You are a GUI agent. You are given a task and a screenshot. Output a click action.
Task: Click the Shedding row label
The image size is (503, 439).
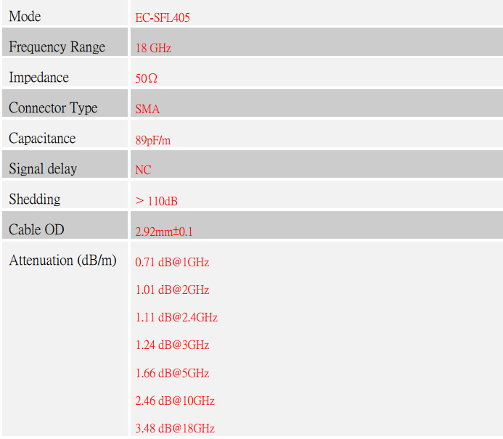[35, 199]
